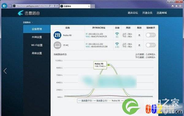This screenshot has width=184, height=116.
Task: Click the ZTE device icon for Nubia X6
Action: pos(57,35)
